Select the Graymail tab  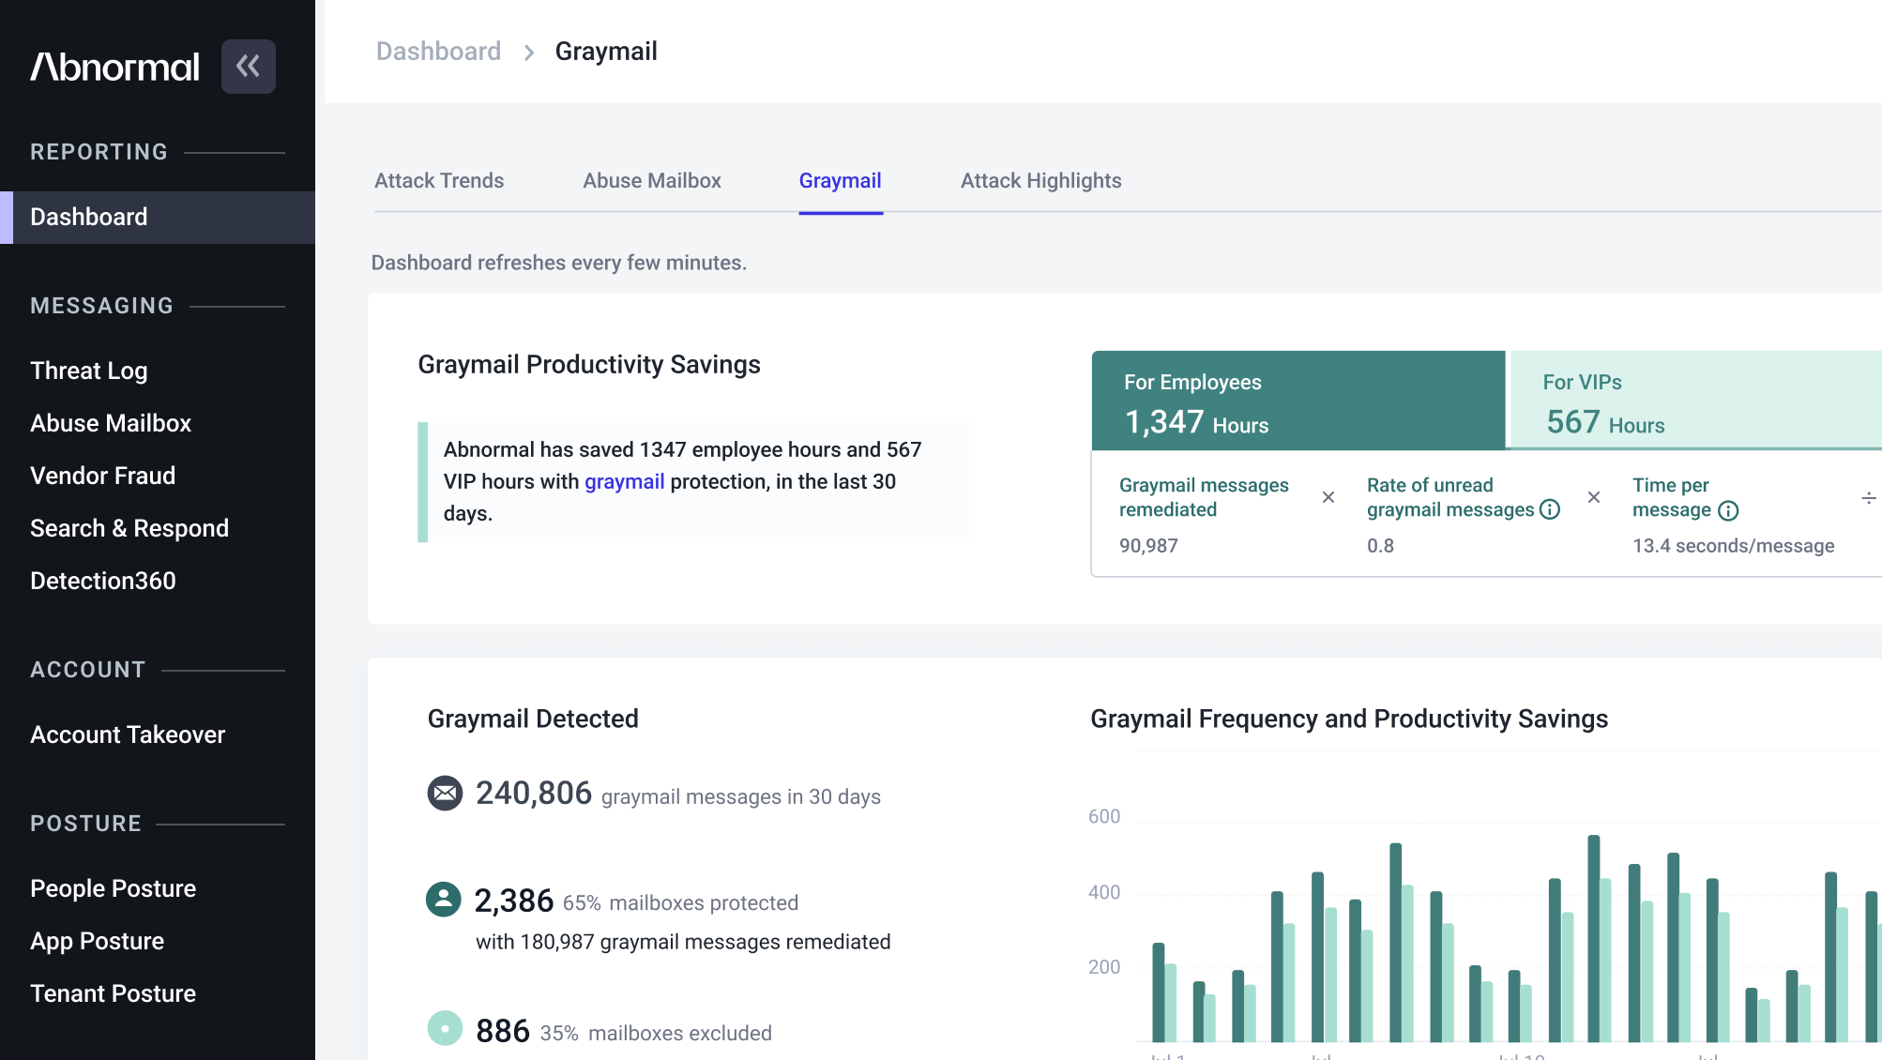point(841,181)
